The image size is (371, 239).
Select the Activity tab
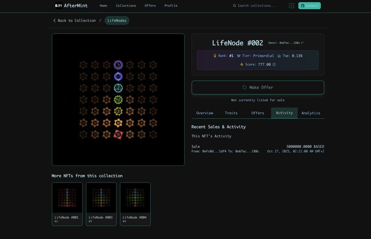[284, 113]
